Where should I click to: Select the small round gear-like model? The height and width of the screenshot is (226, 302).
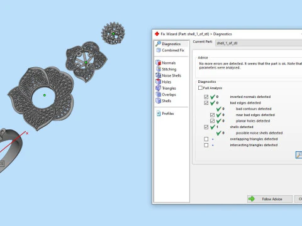pyautogui.click(x=113, y=33)
